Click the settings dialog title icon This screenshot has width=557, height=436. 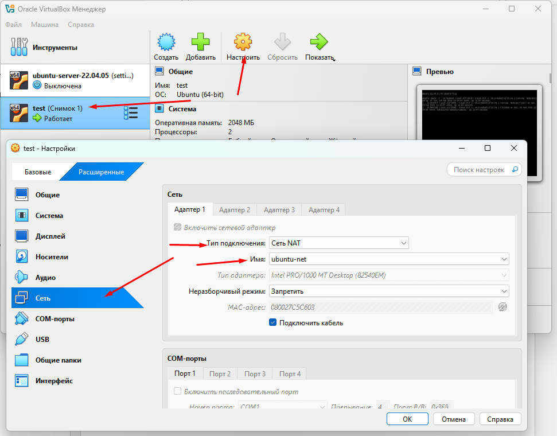click(x=15, y=148)
